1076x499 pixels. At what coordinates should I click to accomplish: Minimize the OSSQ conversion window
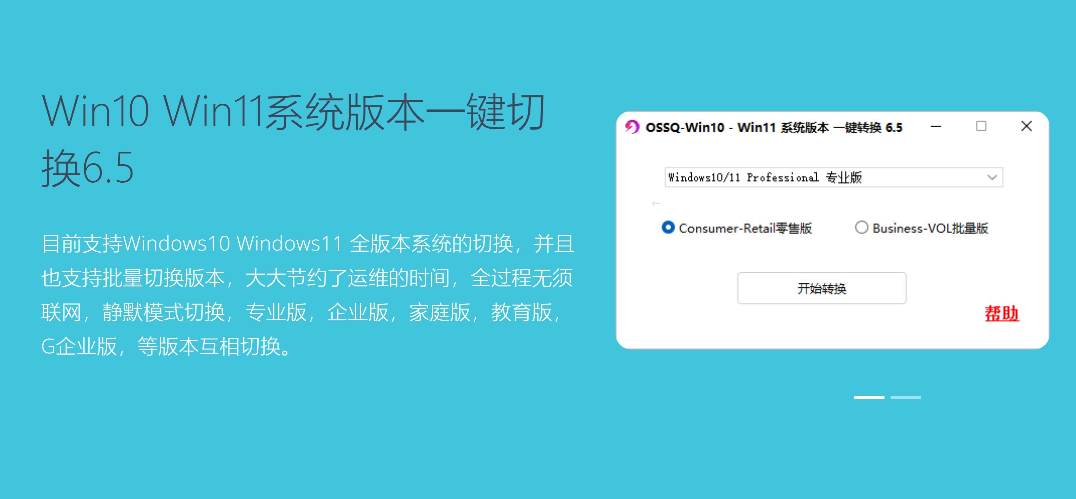tap(936, 126)
